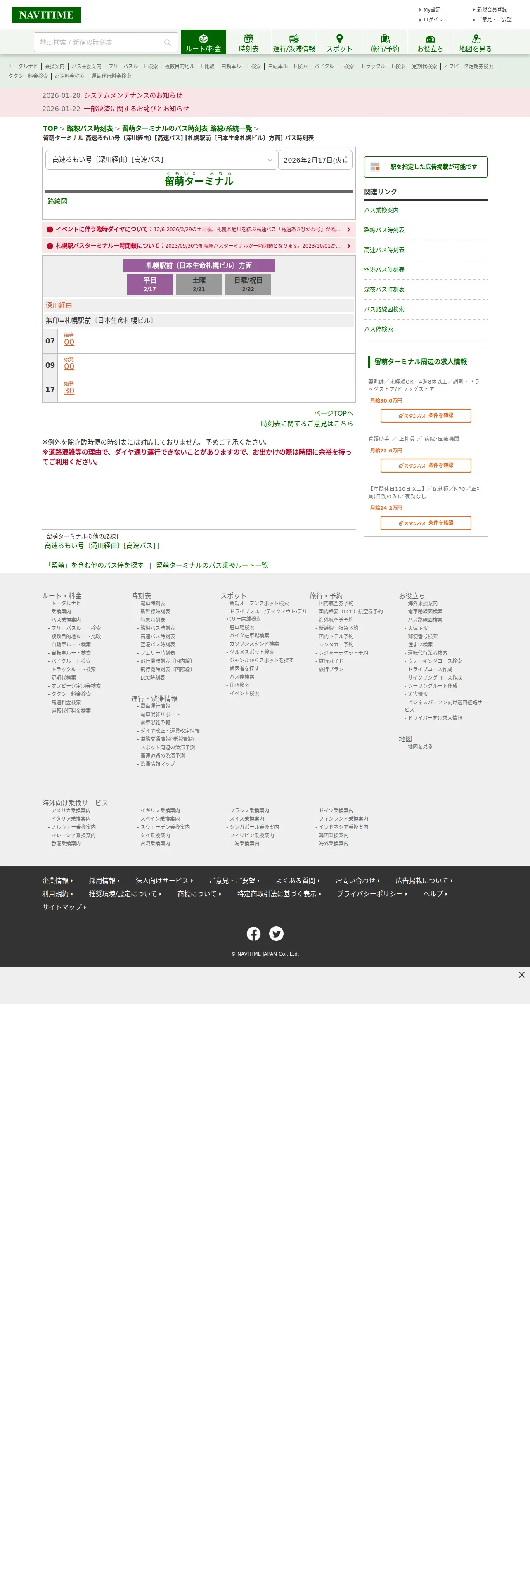Screen dimensions: 530x1596
Task: Click the Facebook icon in footer
Action: pos(254,933)
